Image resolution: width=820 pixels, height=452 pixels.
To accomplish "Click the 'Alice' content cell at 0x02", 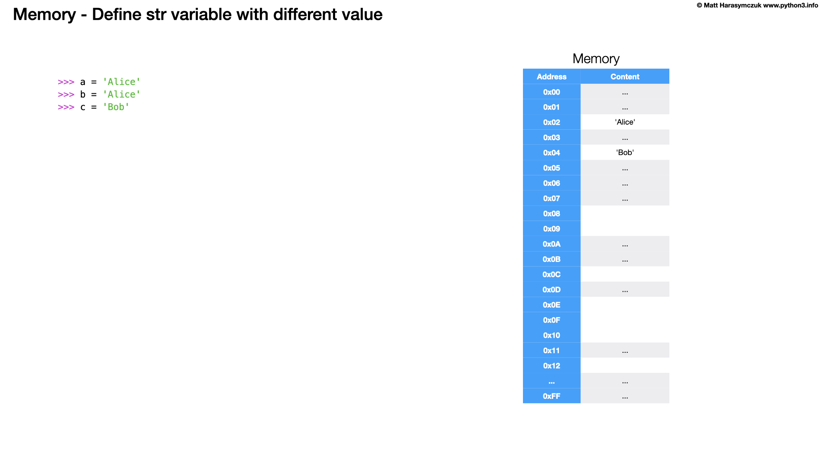I will tap(625, 122).
